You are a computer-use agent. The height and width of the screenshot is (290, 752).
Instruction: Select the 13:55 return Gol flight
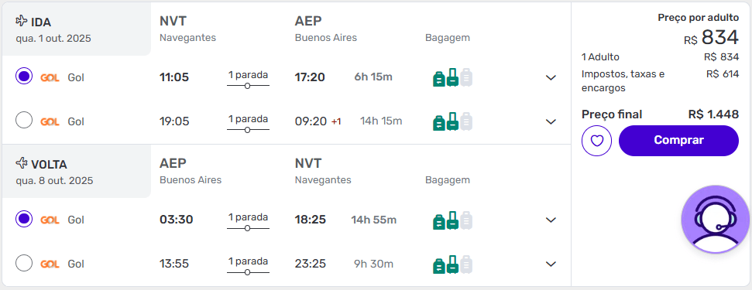pos(24,263)
